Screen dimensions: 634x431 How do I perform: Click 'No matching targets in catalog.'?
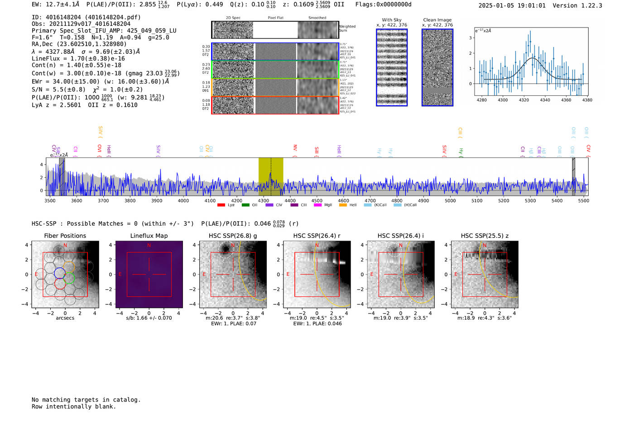click(x=86, y=400)
